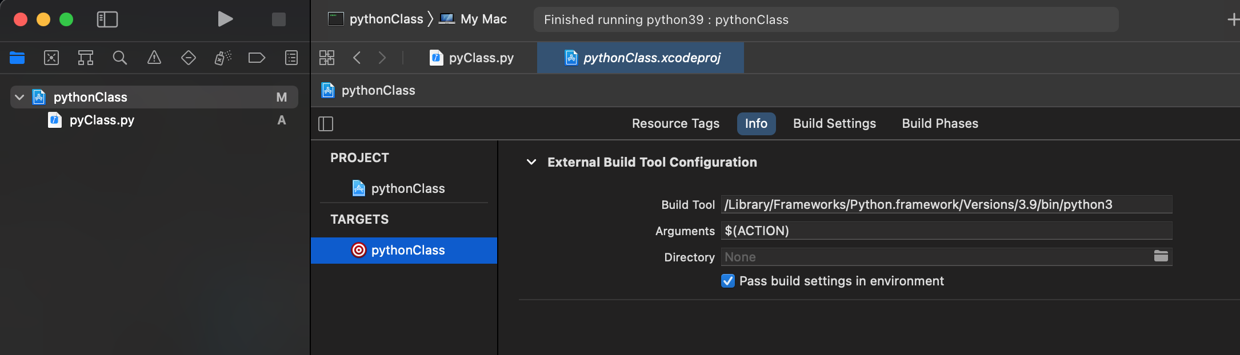Screen dimensions: 1240x355
Task: Click the M status badge
Action: (282, 98)
